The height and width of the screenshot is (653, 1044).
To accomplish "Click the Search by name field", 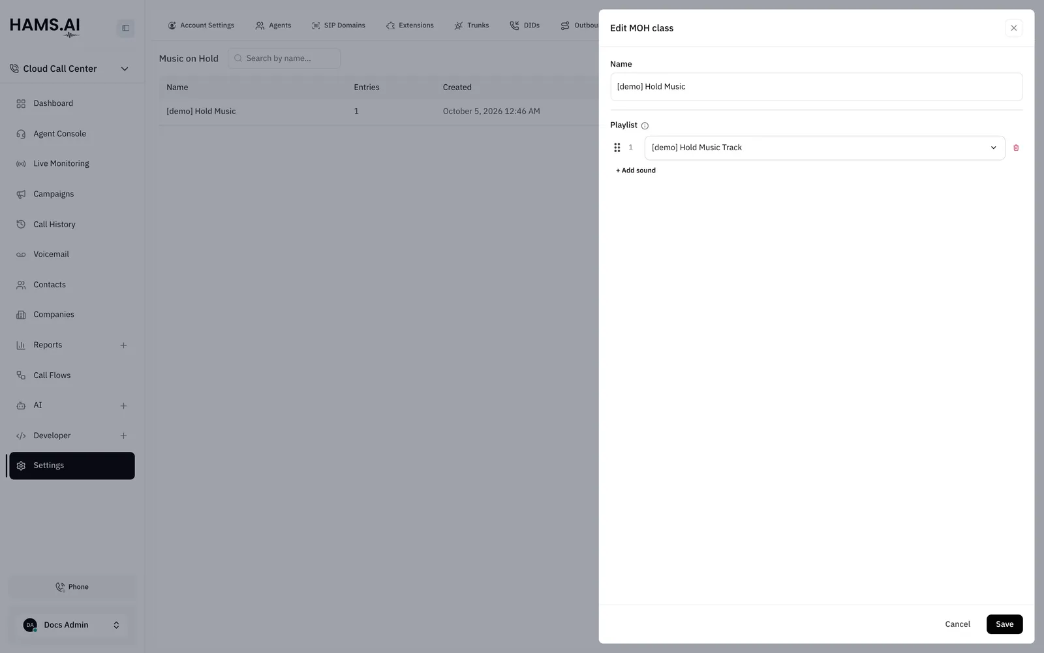I will point(284,58).
